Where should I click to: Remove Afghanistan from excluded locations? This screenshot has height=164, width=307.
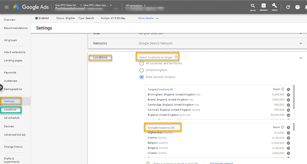tap(288, 133)
